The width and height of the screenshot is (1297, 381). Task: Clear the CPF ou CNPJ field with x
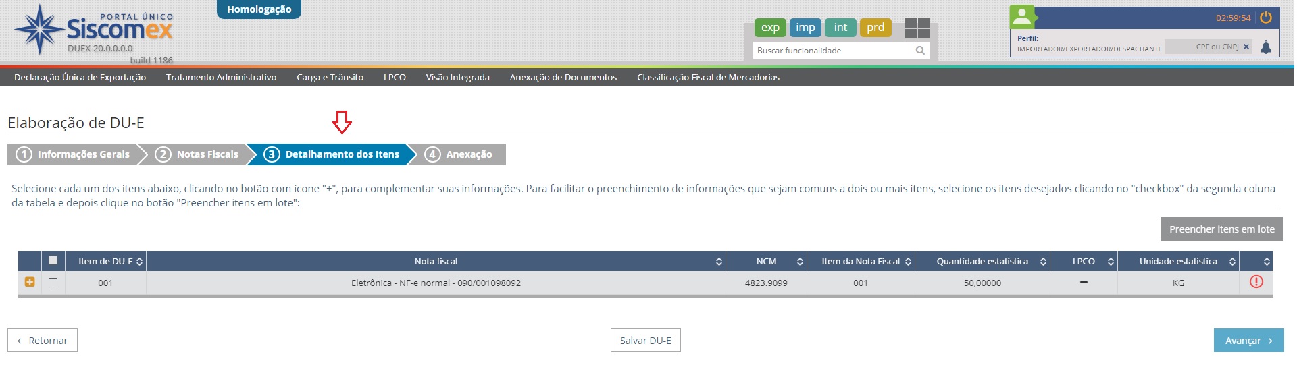coord(1246,47)
